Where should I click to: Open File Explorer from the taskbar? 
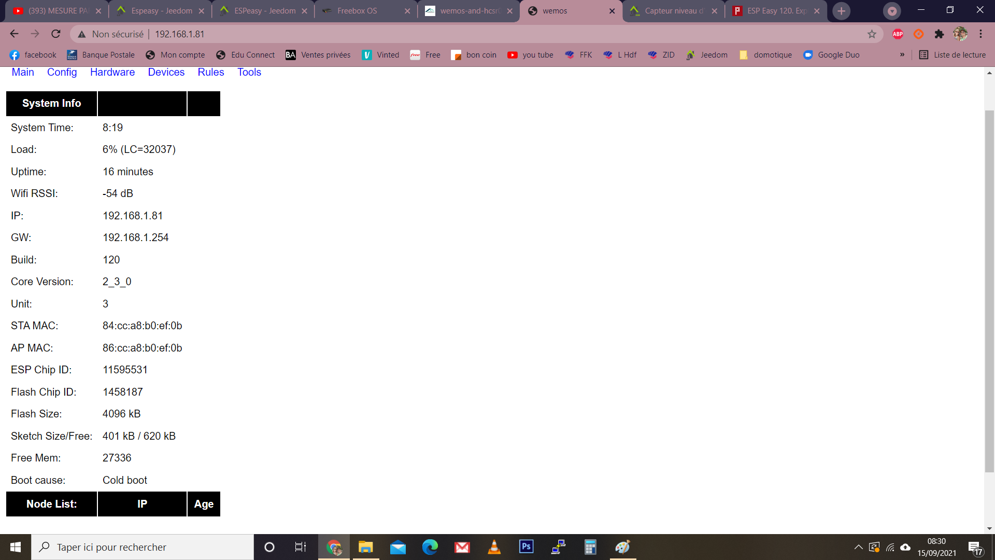pos(366,547)
